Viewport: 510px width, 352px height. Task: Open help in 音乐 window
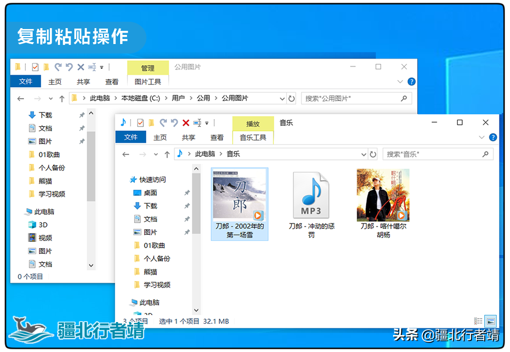(493, 137)
